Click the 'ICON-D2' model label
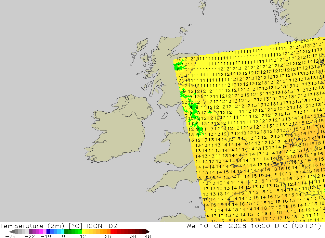Screen dimensions: 325x238 point(102,226)
